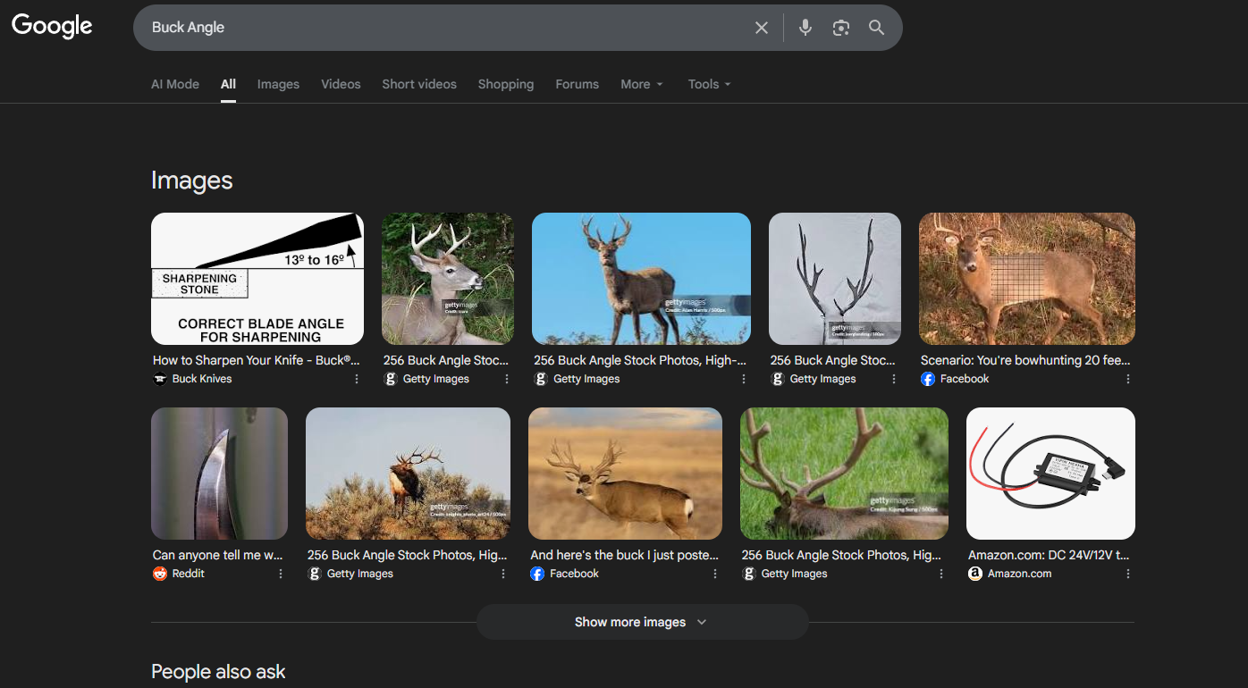Open the deer with grid overlay photo
This screenshot has width=1248, height=688.
(1027, 279)
